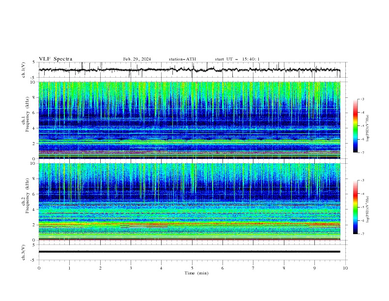389x301 pixels.
Task: Click the '-7' tick on ch.2 colorbar
Action: pos(362,234)
